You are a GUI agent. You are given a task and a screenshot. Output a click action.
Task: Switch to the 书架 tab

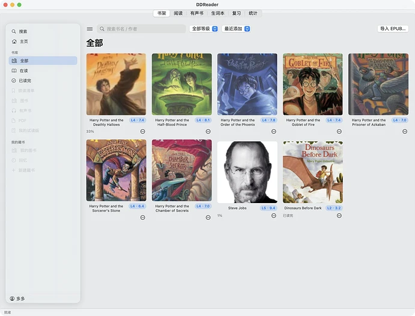(x=161, y=13)
